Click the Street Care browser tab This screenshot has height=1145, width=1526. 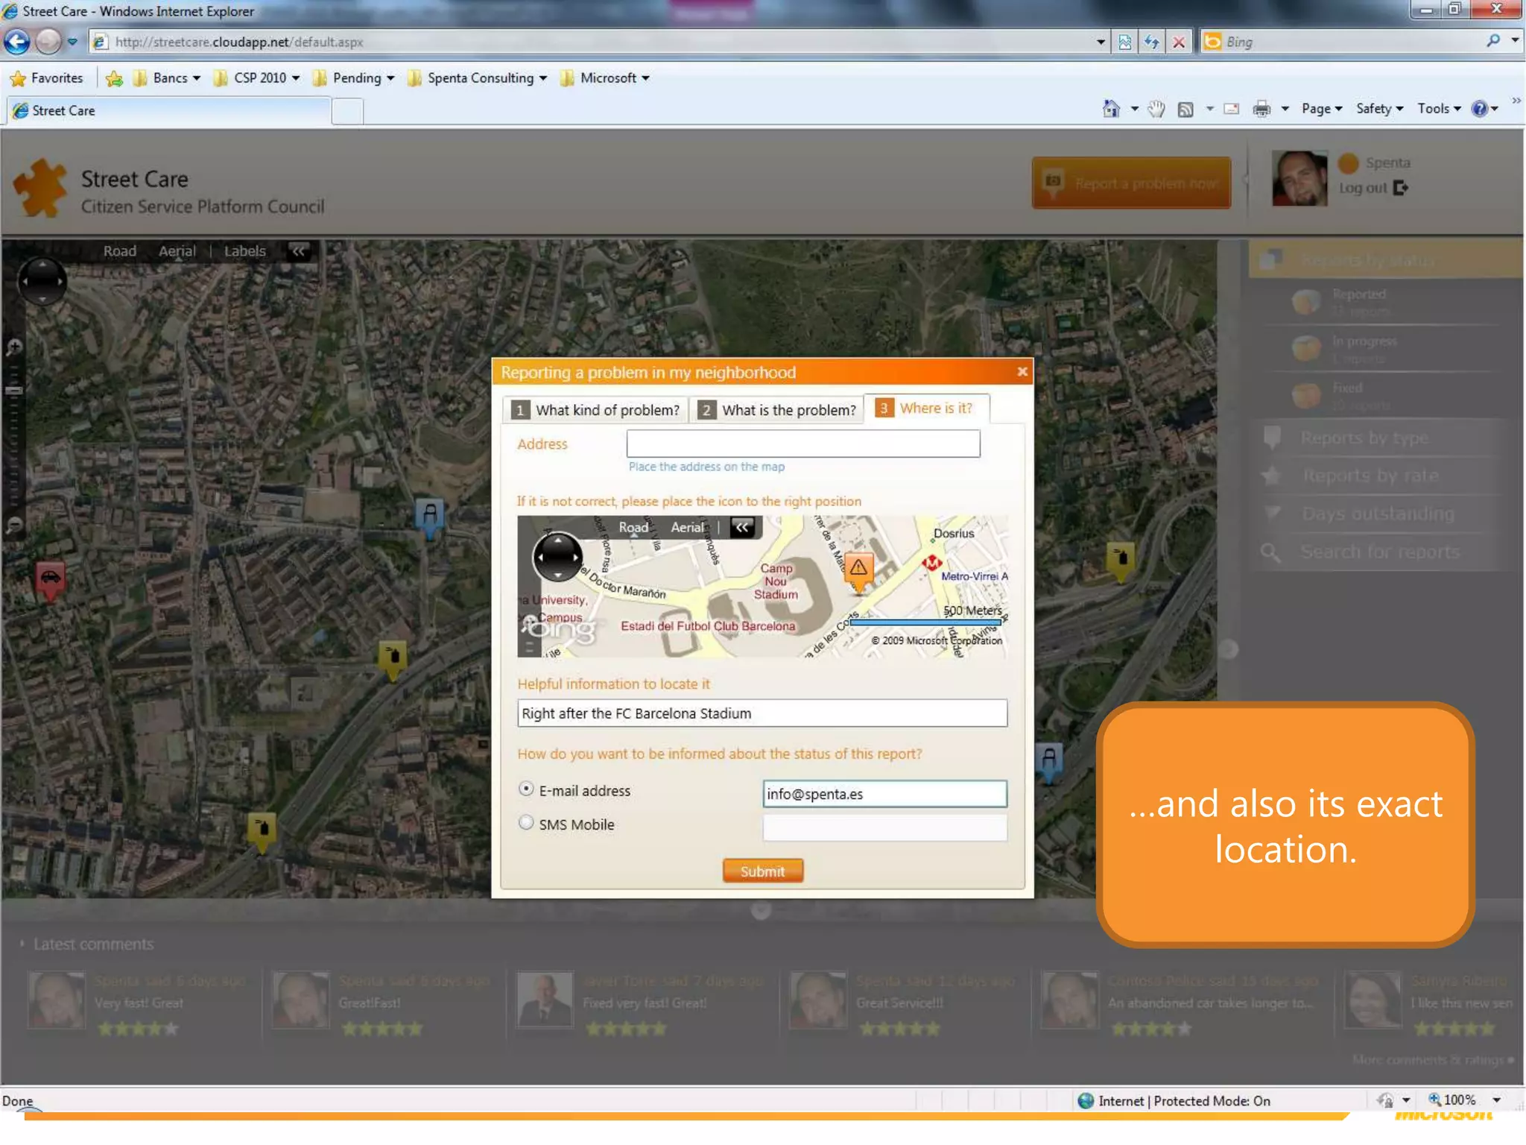[168, 110]
